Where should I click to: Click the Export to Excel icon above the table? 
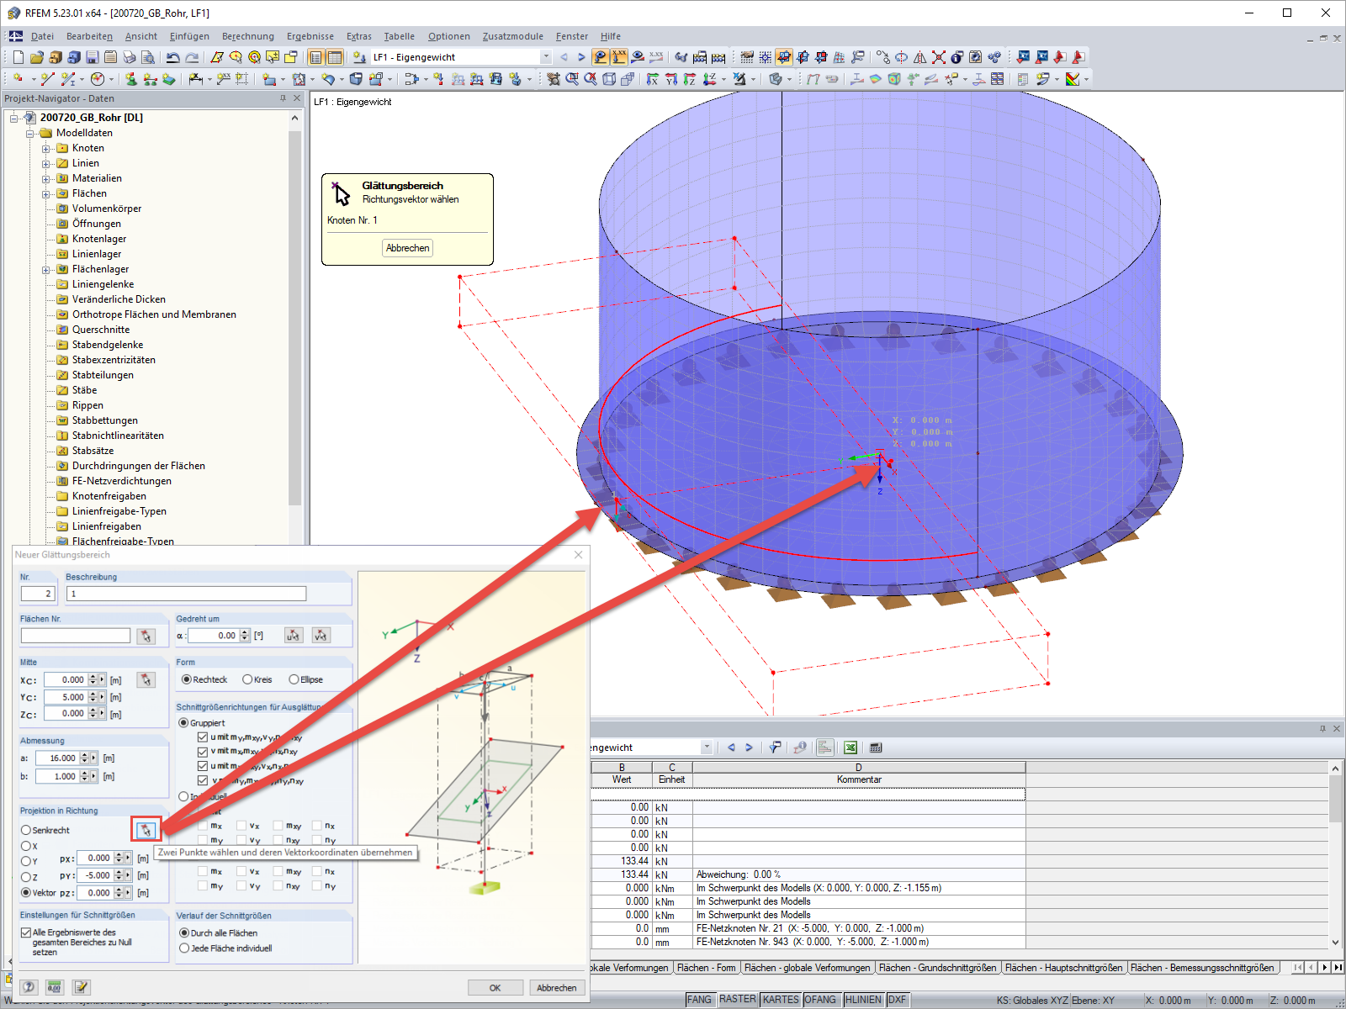[851, 747]
